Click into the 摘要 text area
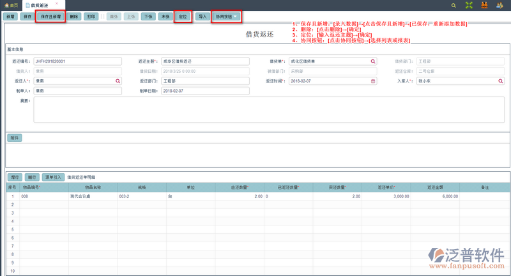The width and height of the screenshot is (511, 276). (268, 110)
